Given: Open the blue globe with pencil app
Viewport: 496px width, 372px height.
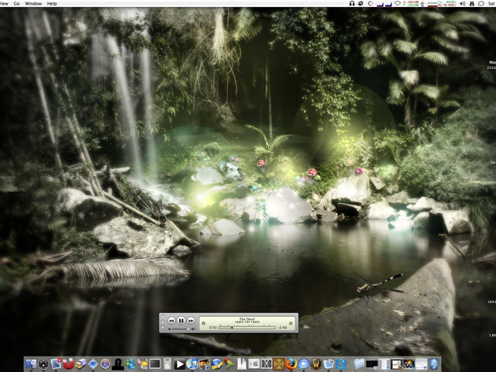Looking at the screenshot, I should coord(217,364).
